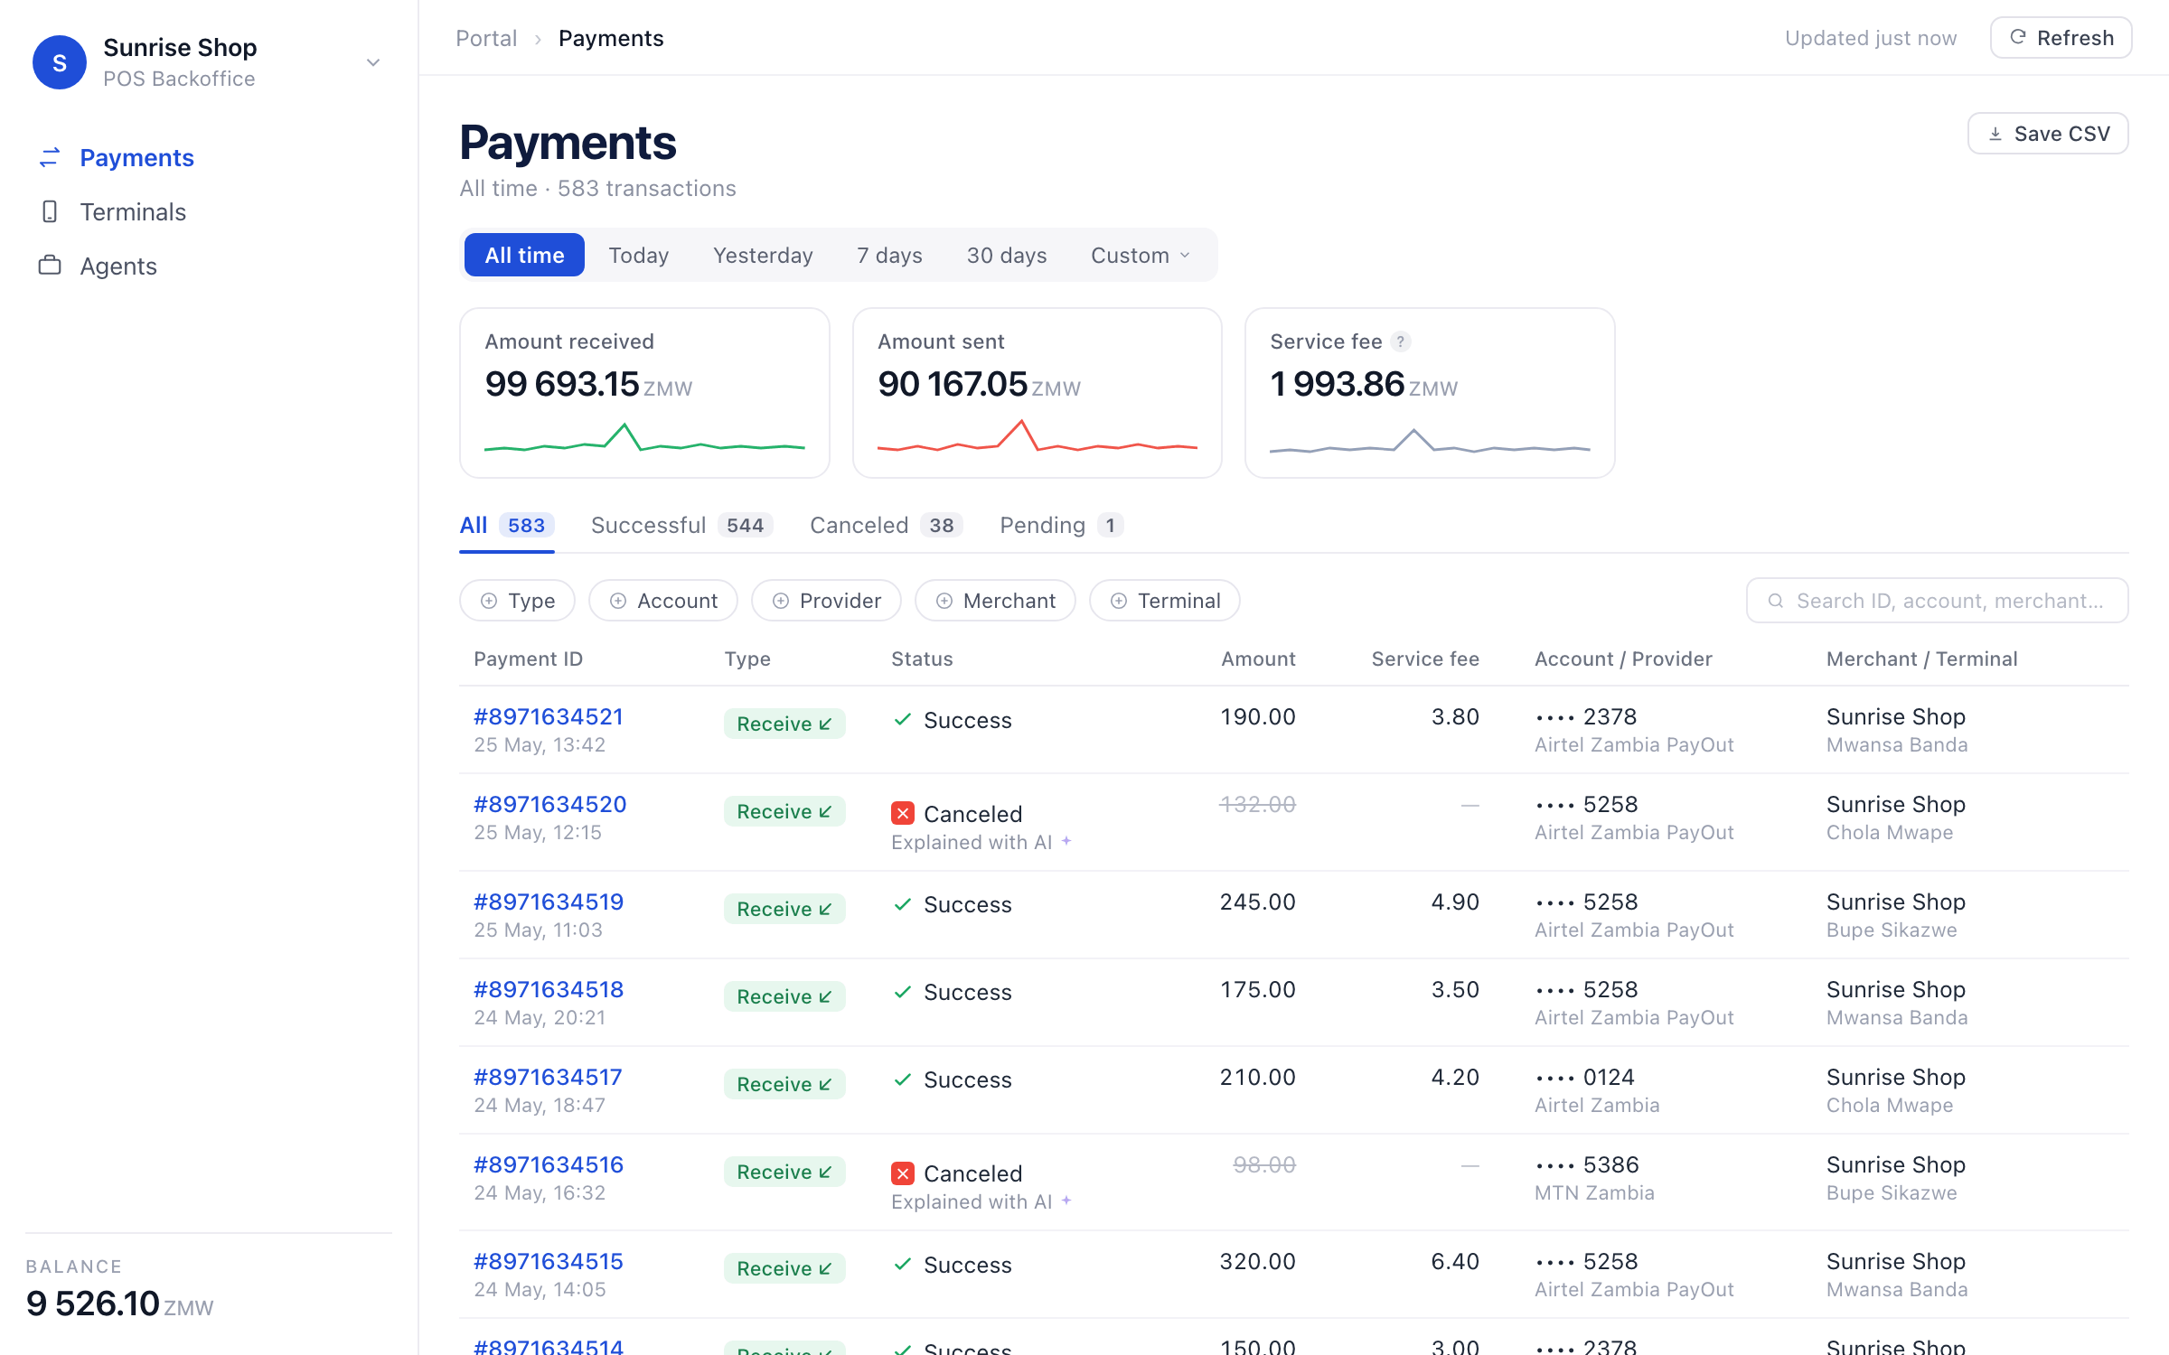Image resolution: width=2169 pixels, height=1355 pixels.
Task: Click the Payments transfer arrows icon
Action: [50, 158]
